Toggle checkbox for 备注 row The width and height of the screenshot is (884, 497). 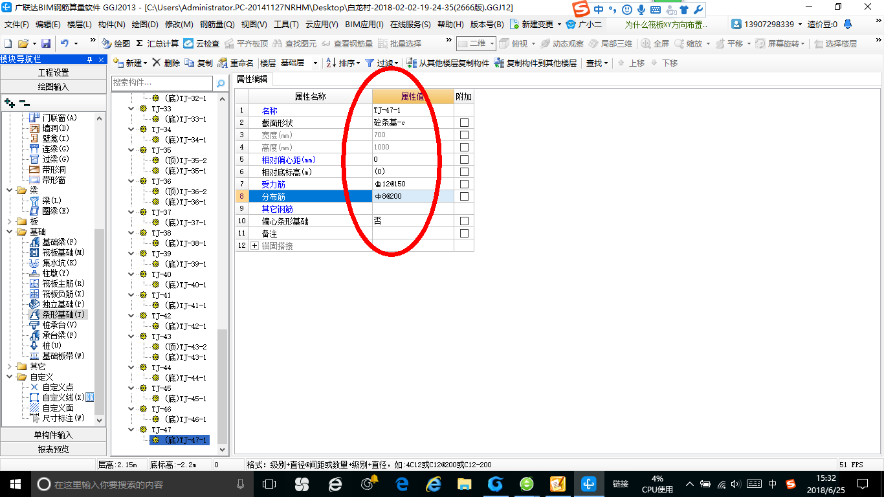[464, 234]
